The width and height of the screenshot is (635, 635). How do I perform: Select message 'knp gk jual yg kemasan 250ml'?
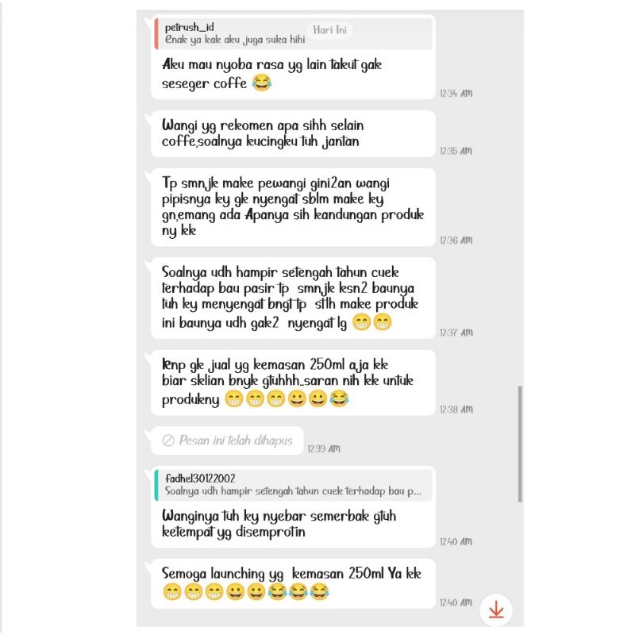coord(293,383)
